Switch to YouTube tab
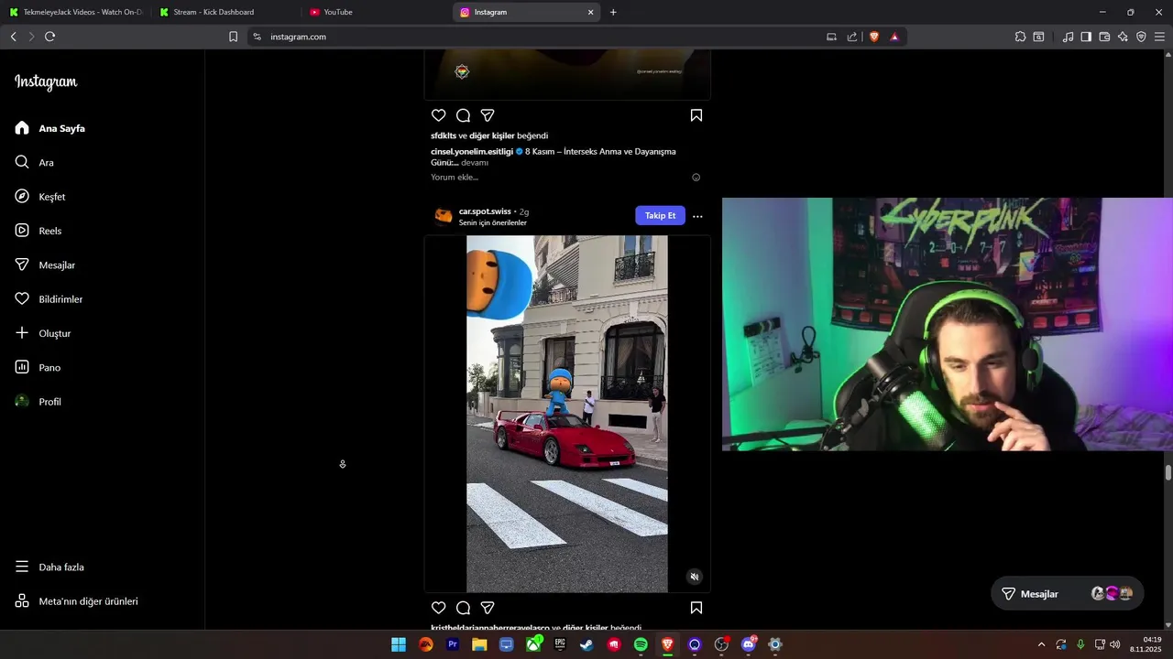Viewport: 1173px width, 659px height. (x=376, y=12)
